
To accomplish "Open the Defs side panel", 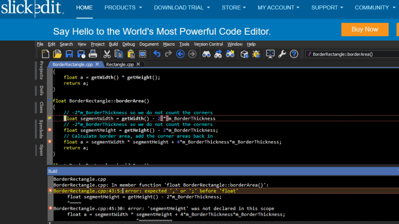I will coord(41,91).
